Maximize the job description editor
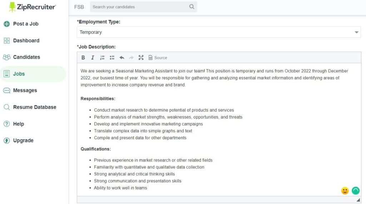The image size is (366, 204). (x=141, y=58)
